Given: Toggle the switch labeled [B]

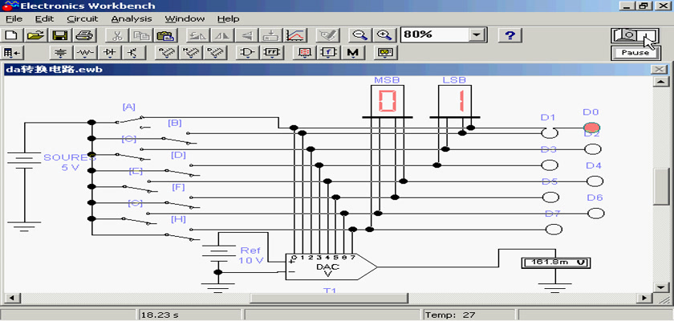Looking at the screenshot, I should [x=178, y=138].
